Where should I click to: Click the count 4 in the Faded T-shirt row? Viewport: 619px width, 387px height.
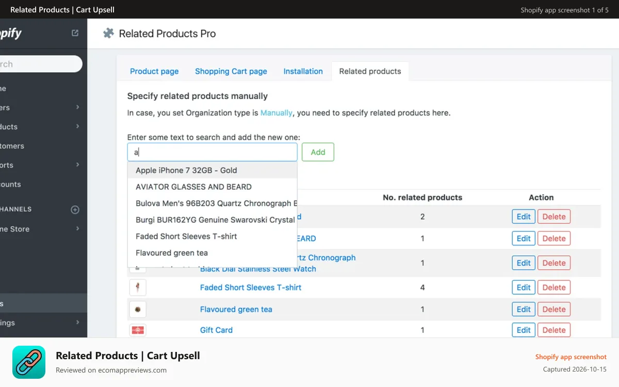pyautogui.click(x=422, y=287)
